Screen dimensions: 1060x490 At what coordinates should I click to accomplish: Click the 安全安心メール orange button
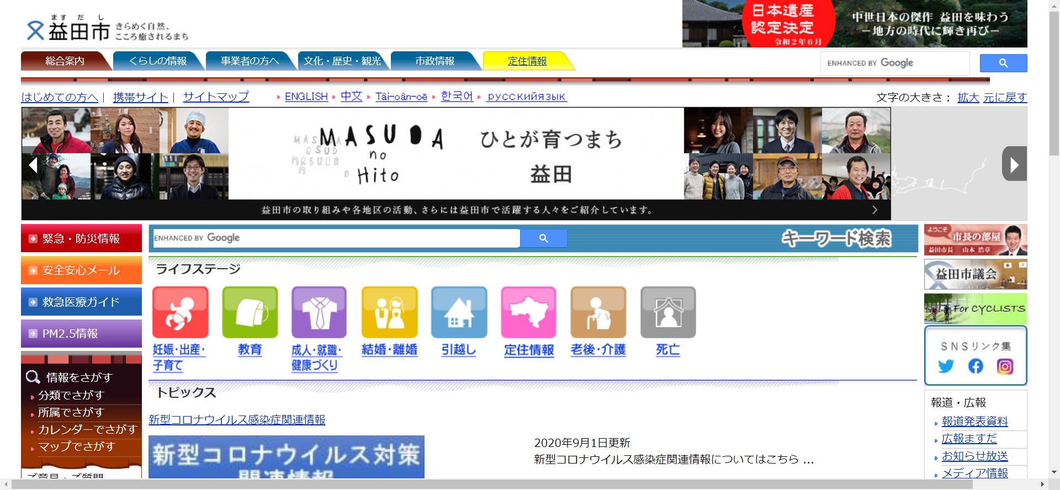pos(81,270)
